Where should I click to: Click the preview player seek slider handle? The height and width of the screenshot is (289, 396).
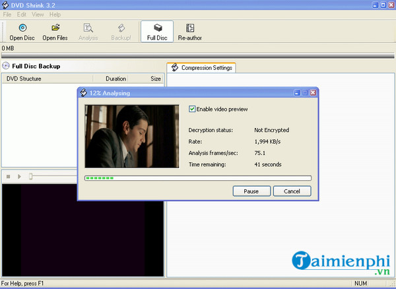coord(30,176)
